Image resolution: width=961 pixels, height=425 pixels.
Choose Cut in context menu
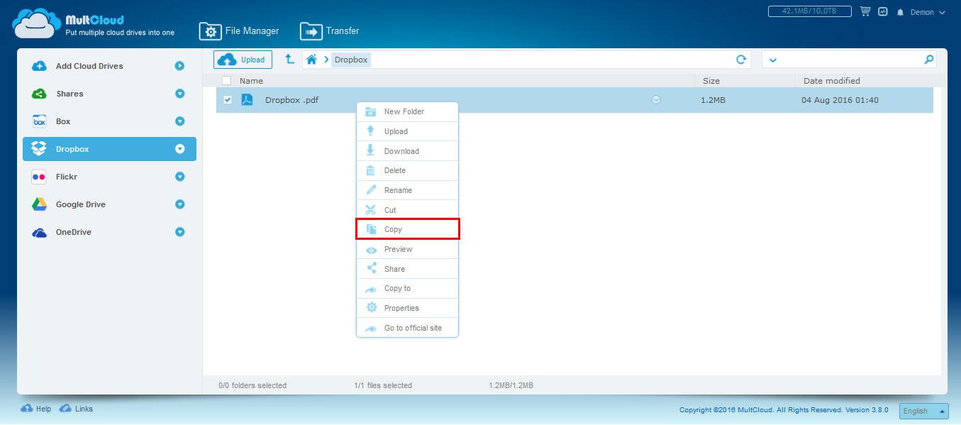point(407,210)
